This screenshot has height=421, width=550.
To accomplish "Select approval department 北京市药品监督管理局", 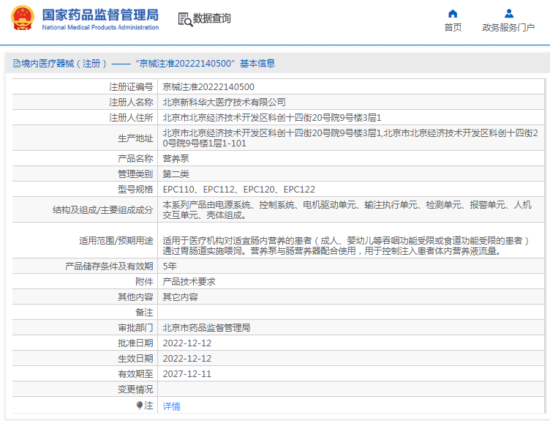I will pos(206,327).
